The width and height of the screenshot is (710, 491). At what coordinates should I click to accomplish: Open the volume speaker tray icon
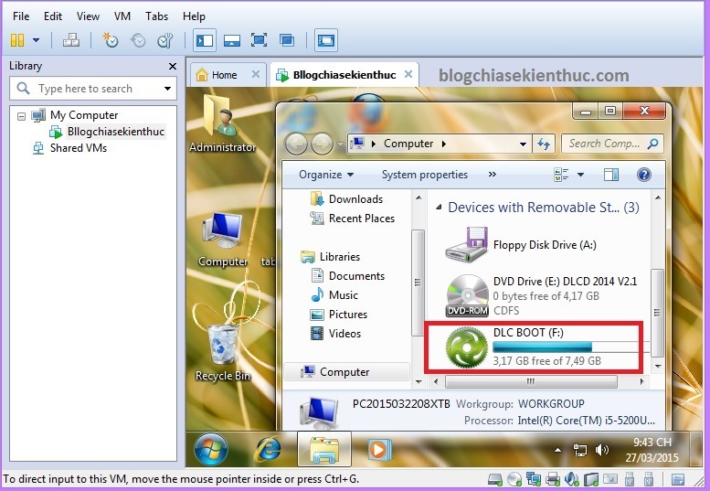tap(602, 450)
